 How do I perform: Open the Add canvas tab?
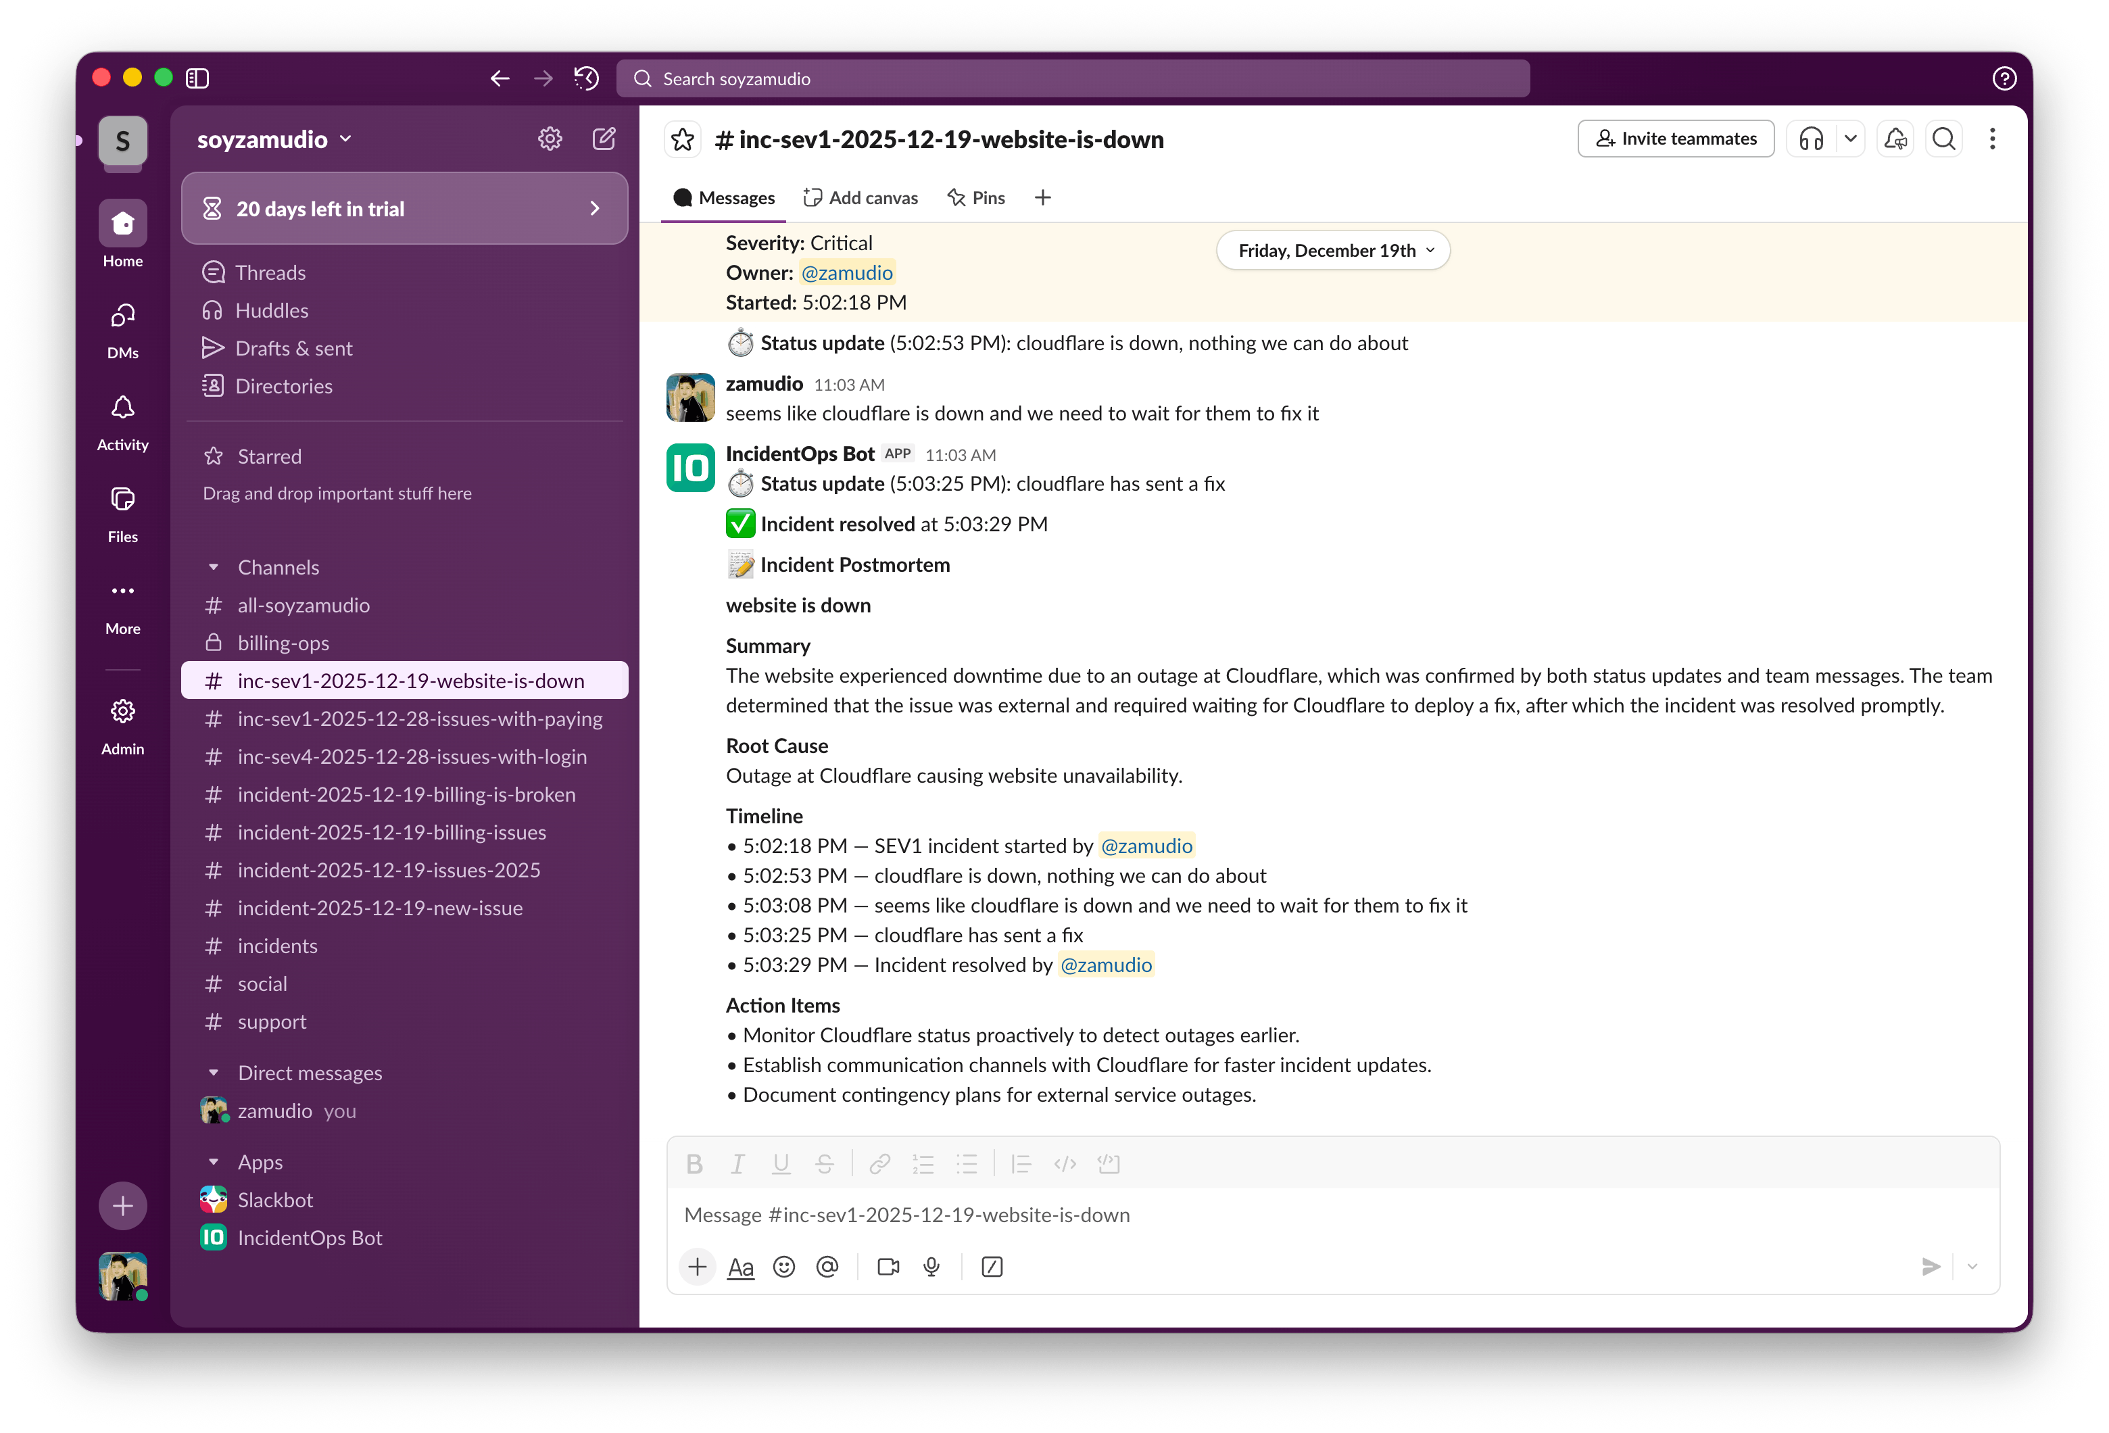860,198
